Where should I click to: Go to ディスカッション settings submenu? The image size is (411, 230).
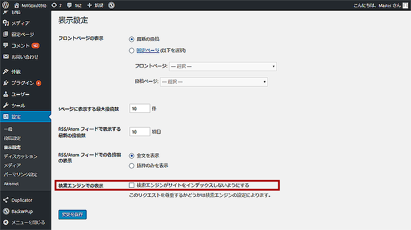[20, 156]
